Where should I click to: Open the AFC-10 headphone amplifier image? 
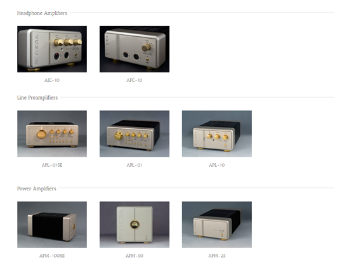[134, 49]
